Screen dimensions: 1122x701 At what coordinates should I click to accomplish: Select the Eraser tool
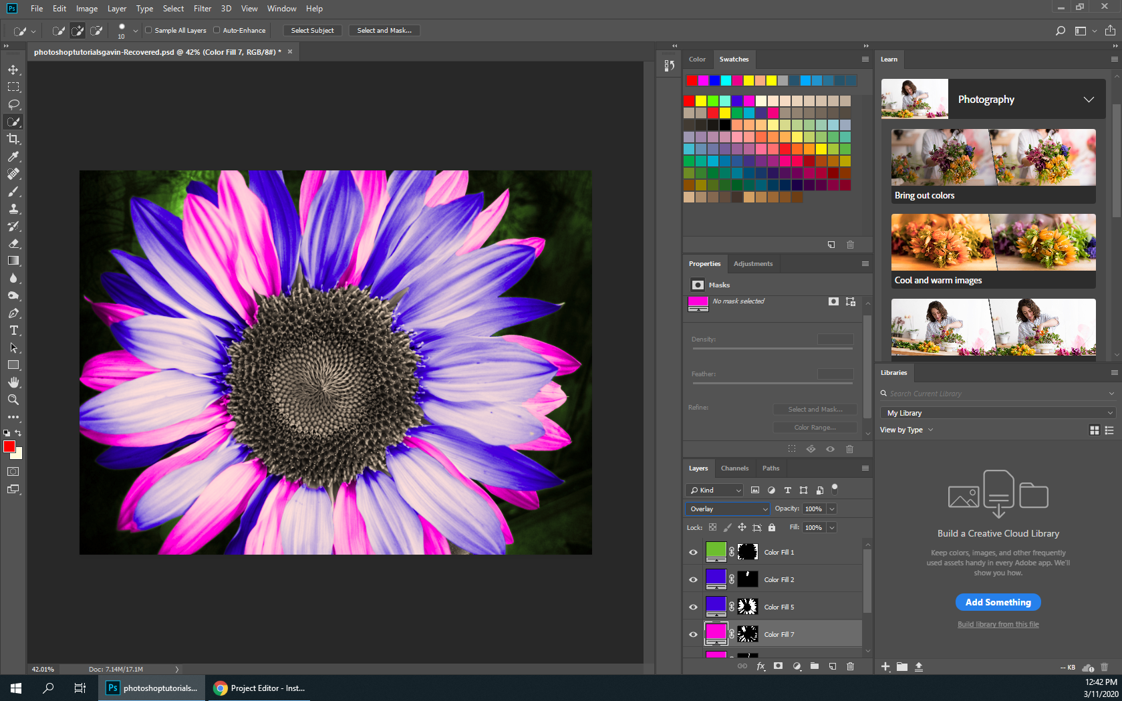pos(13,243)
